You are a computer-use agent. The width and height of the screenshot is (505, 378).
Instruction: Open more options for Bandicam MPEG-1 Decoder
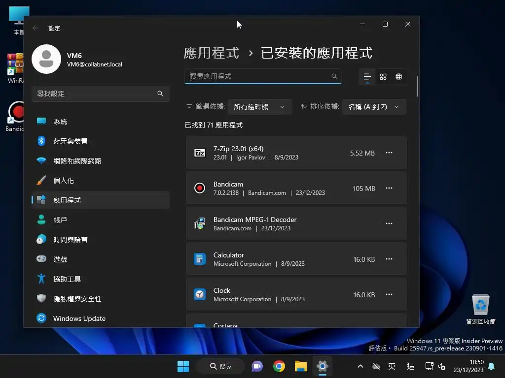click(x=389, y=223)
